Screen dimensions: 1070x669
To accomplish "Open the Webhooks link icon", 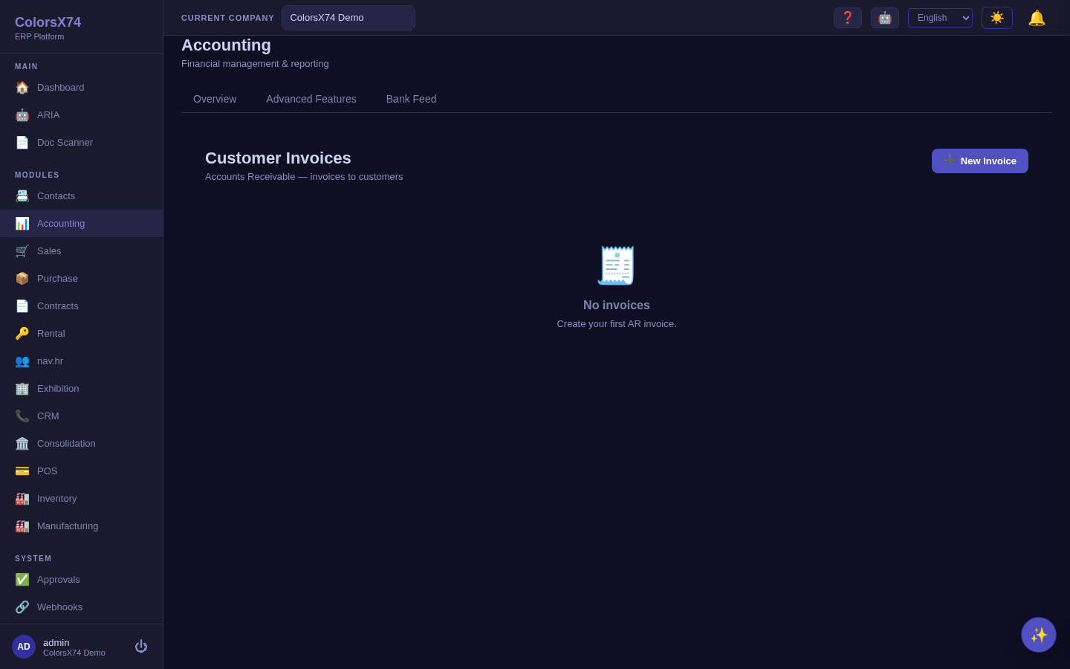I will [22, 607].
